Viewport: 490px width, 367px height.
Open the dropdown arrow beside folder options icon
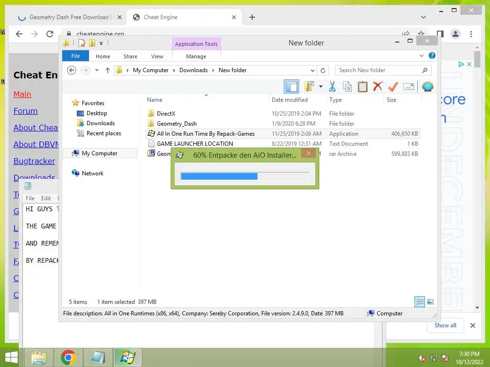point(321,86)
